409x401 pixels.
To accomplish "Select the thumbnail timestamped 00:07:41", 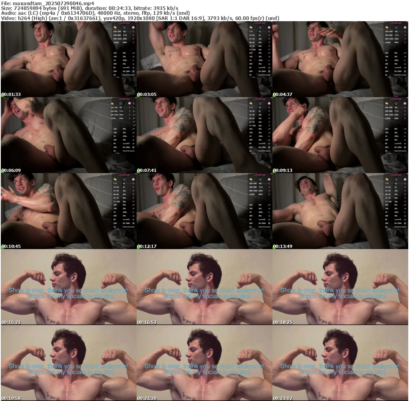I will click(x=204, y=135).
